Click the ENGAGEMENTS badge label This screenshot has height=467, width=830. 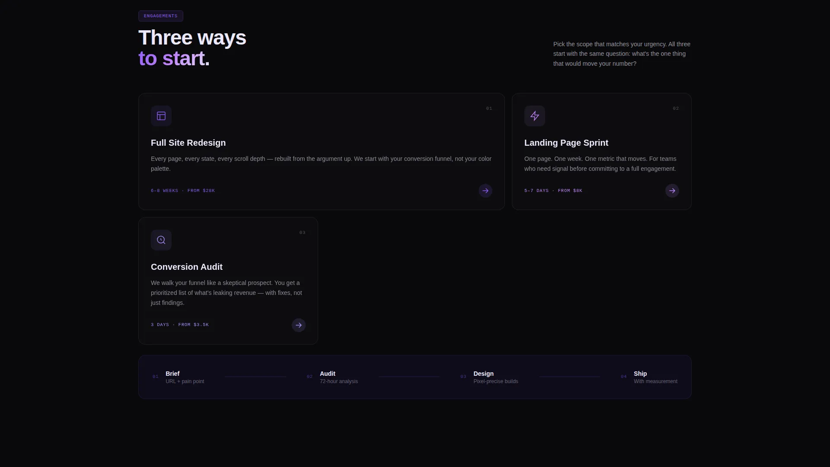pos(161,16)
